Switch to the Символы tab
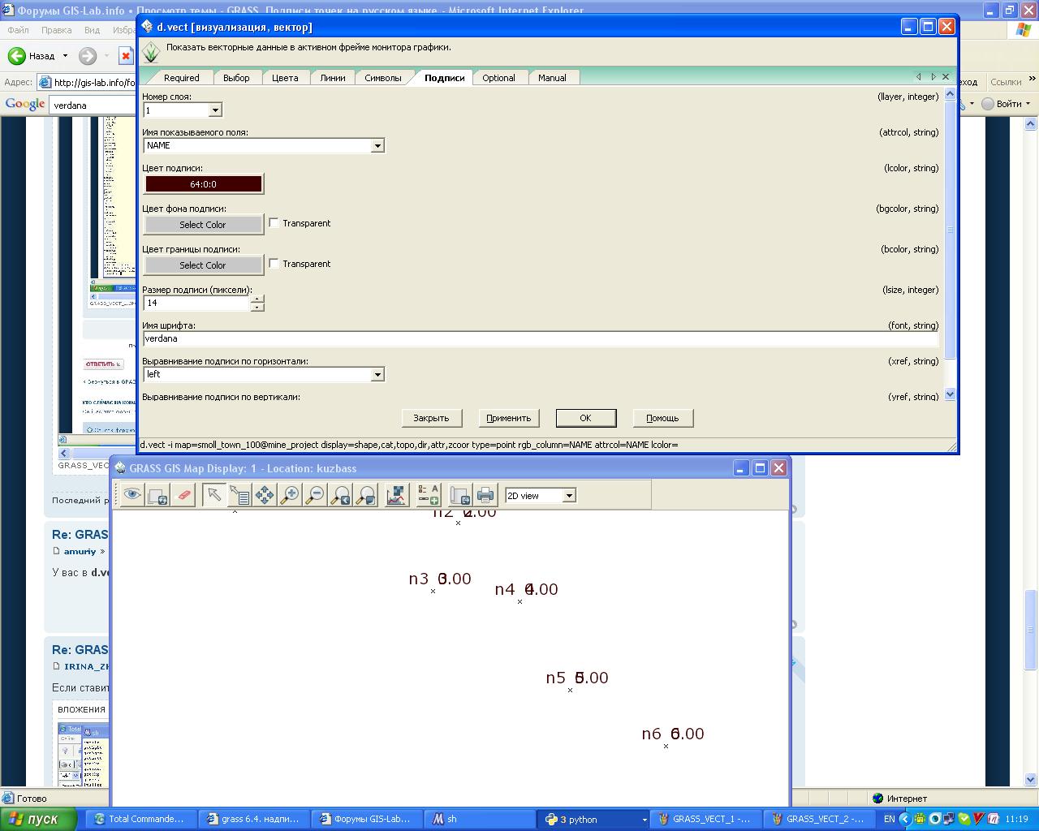 click(383, 78)
